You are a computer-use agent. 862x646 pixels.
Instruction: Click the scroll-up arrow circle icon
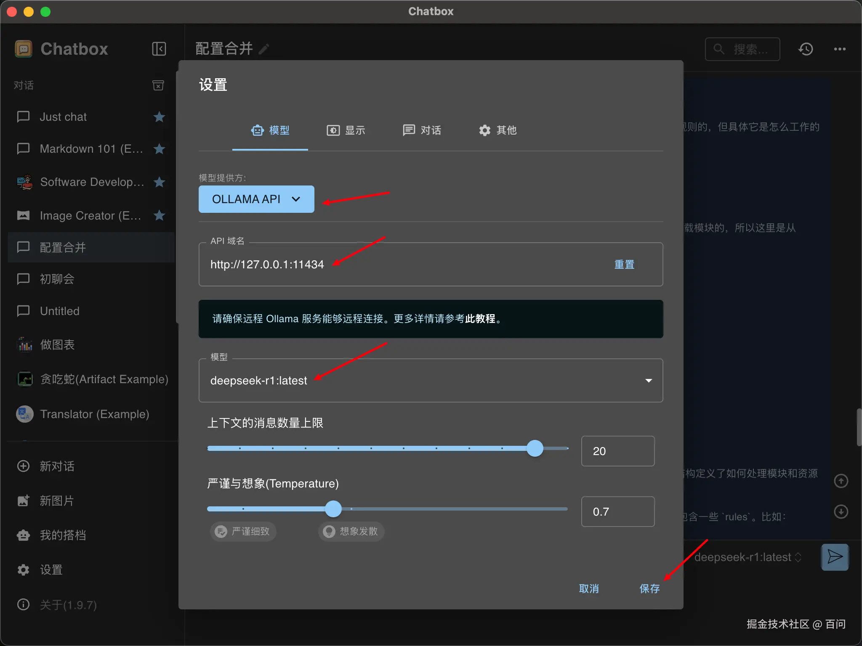(841, 481)
